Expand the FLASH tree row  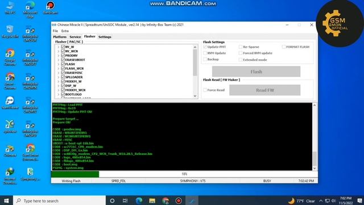coord(59,64)
